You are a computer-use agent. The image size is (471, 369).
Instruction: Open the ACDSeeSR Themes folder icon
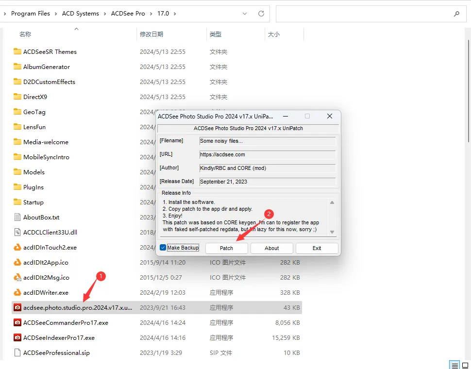(17, 51)
